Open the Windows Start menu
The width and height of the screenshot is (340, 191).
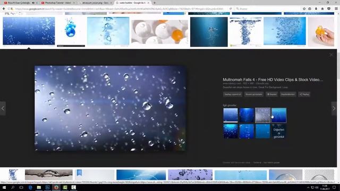click(4, 187)
